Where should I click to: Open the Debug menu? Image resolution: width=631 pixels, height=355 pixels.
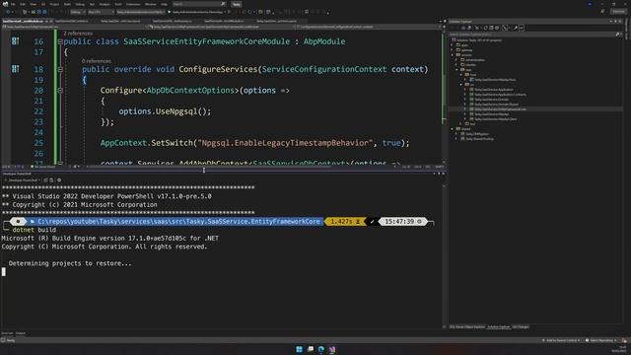click(x=80, y=4)
